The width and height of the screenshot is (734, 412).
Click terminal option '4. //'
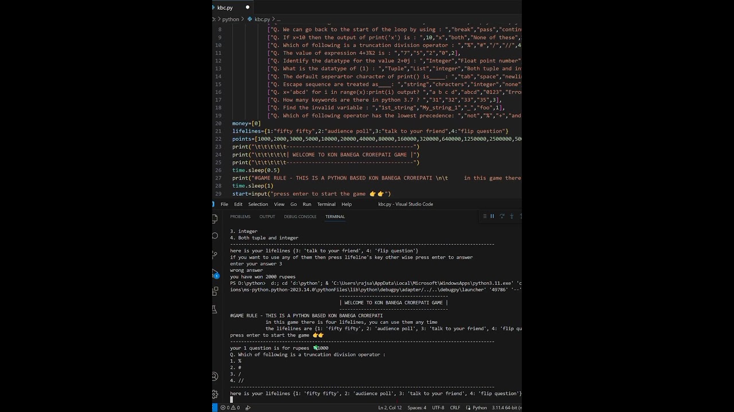click(x=237, y=381)
